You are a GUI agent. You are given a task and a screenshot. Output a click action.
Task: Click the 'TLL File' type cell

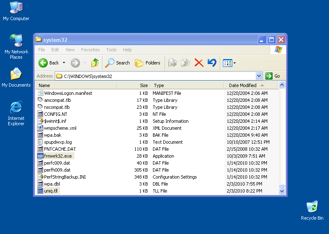(160, 191)
